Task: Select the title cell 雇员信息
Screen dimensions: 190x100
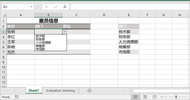Action: (48, 21)
